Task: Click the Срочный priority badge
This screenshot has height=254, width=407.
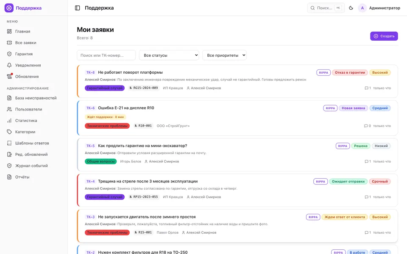Action: pos(379,182)
